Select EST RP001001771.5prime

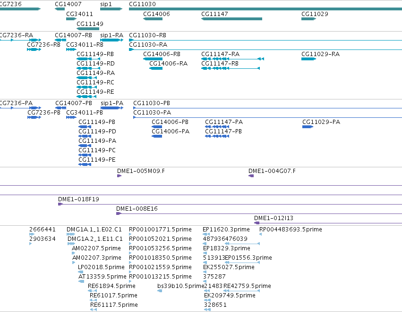[130, 234]
